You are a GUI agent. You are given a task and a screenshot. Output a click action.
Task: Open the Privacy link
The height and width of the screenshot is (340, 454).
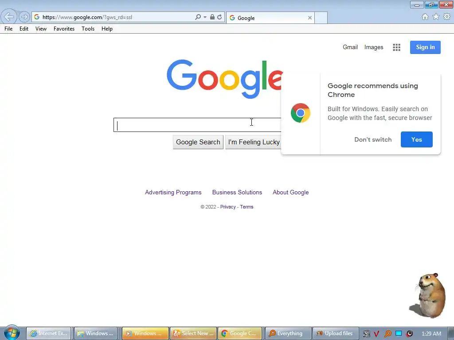click(228, 207)
